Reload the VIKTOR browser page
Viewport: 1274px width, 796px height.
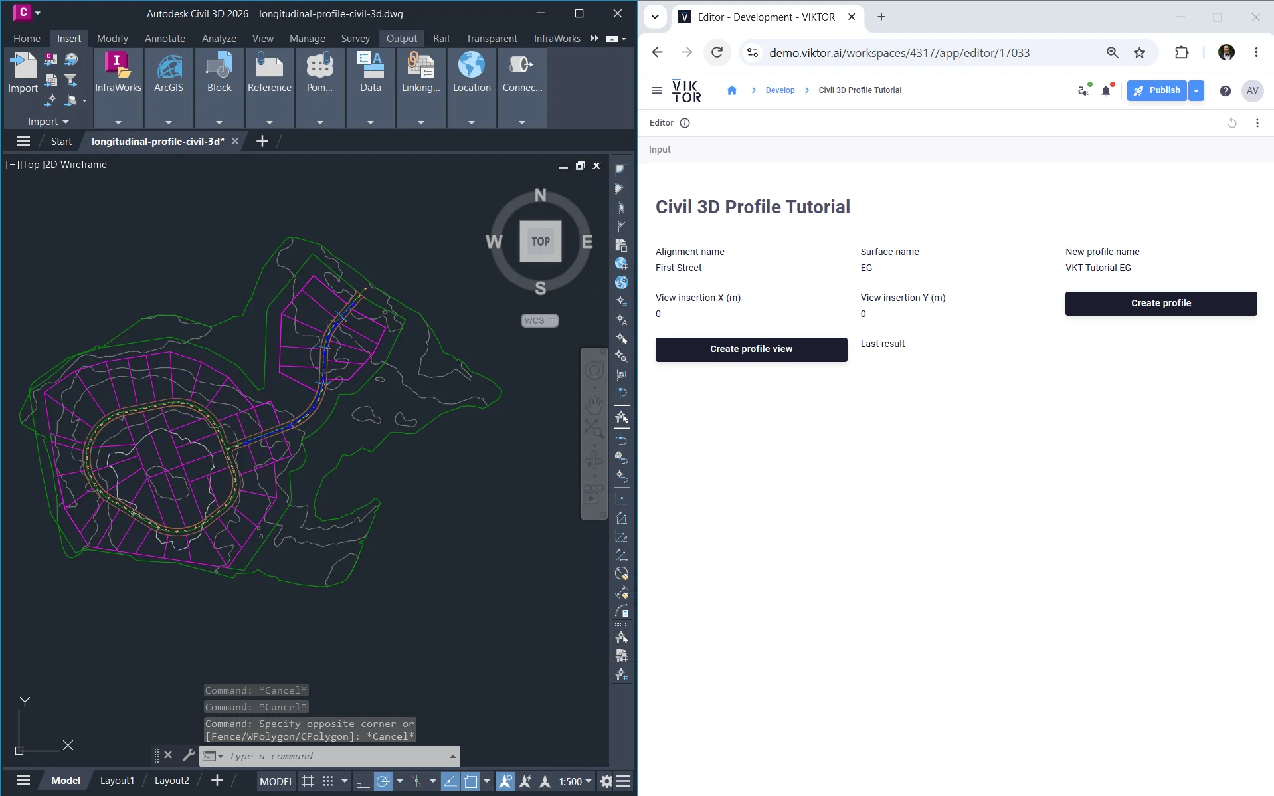(x=717, y=52)
